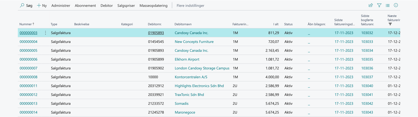418x117 pixels.
Task: Open Highlights Electronics Sdn Bhd customer
Action: pyautogui.click(x=199, y=86)
